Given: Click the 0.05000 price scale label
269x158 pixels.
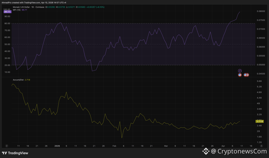Looking at the screenshot, I should (261, 65).
